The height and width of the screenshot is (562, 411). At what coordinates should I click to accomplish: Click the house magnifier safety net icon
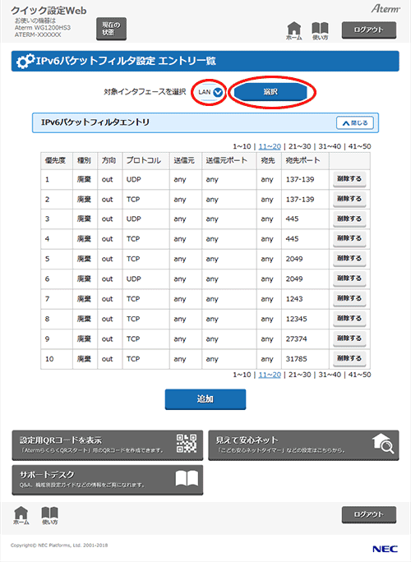383,444
